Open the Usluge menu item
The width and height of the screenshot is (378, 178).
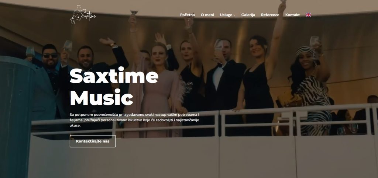(x=227, y=15)
